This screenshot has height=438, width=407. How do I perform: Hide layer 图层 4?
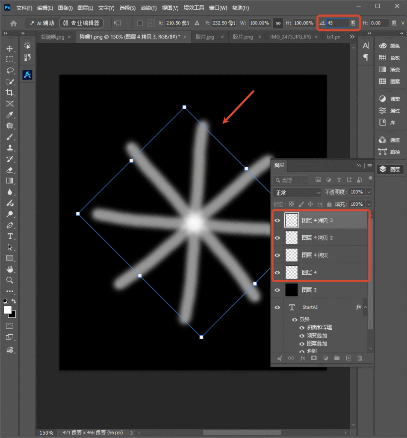[x=277, y=272]
